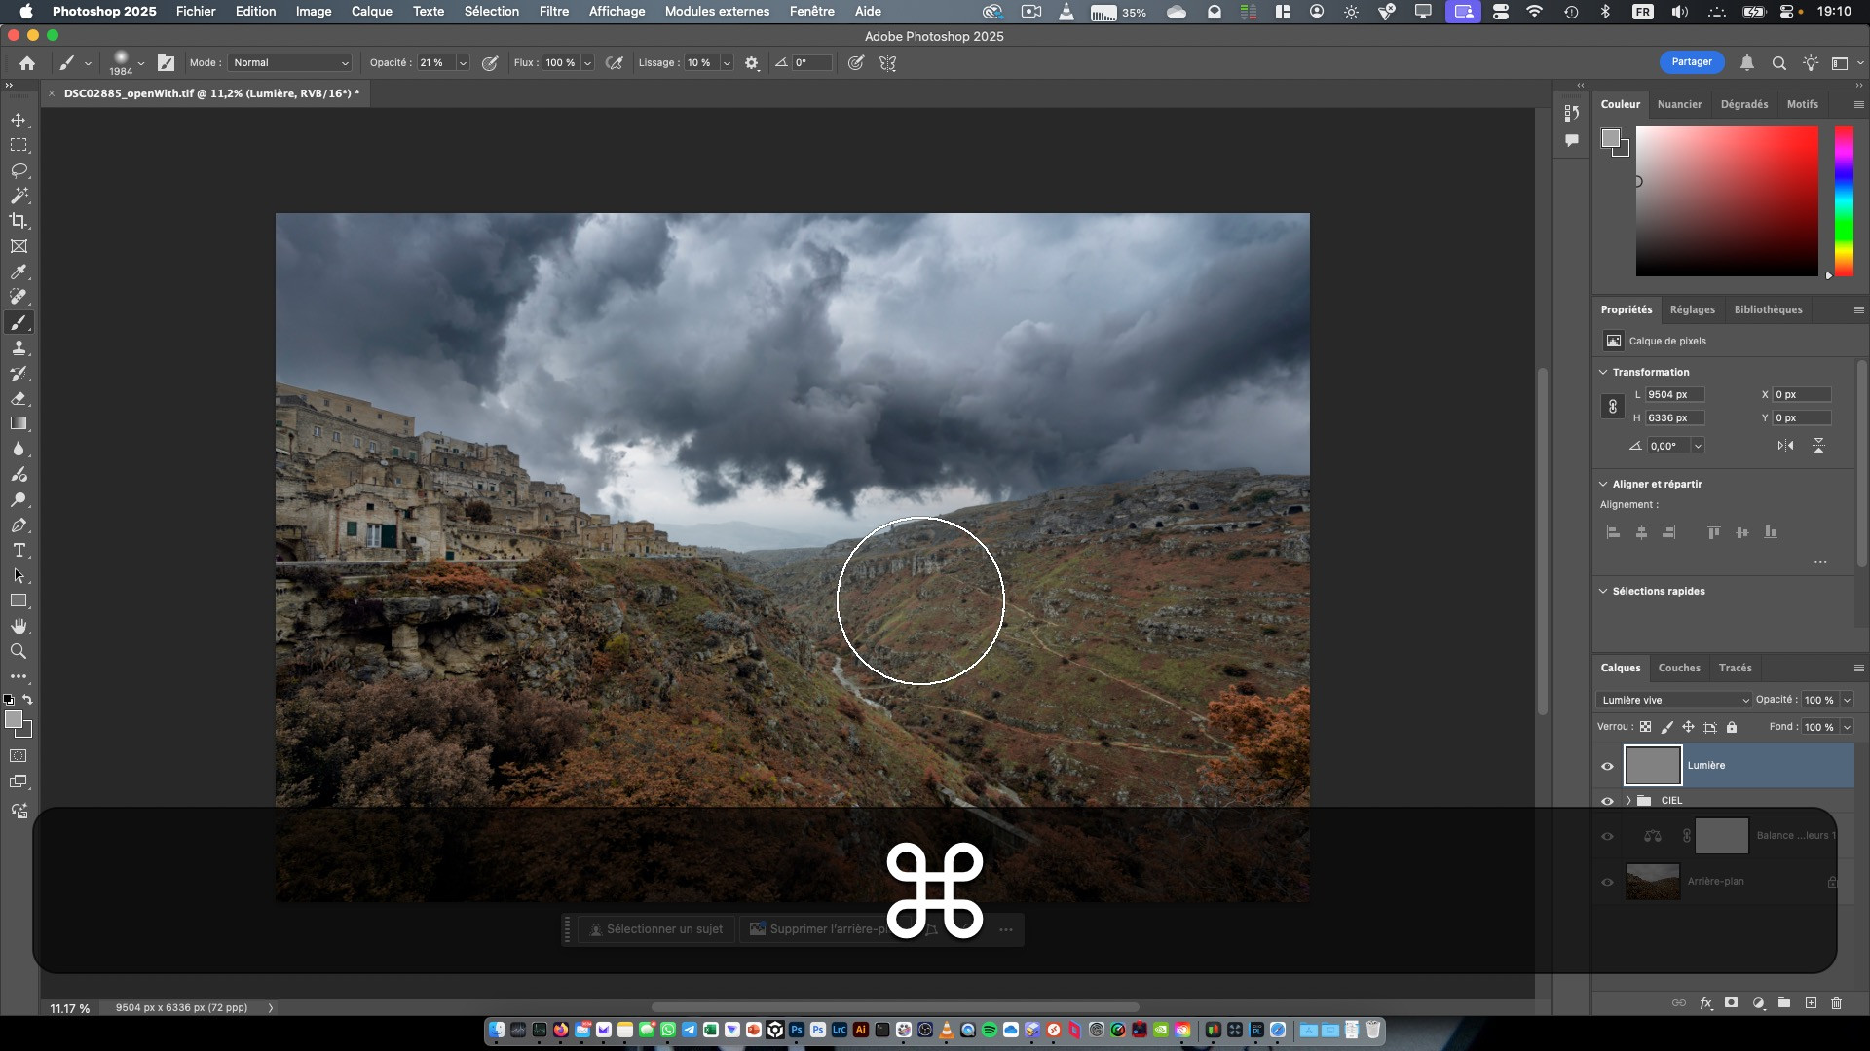Create new group folder icon
Viewport: 1870px width, 1051px height.
(x=1784, y=1003)
